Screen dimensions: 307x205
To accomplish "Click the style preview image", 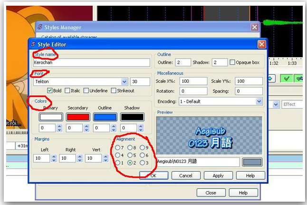I will tap(209, 136).
